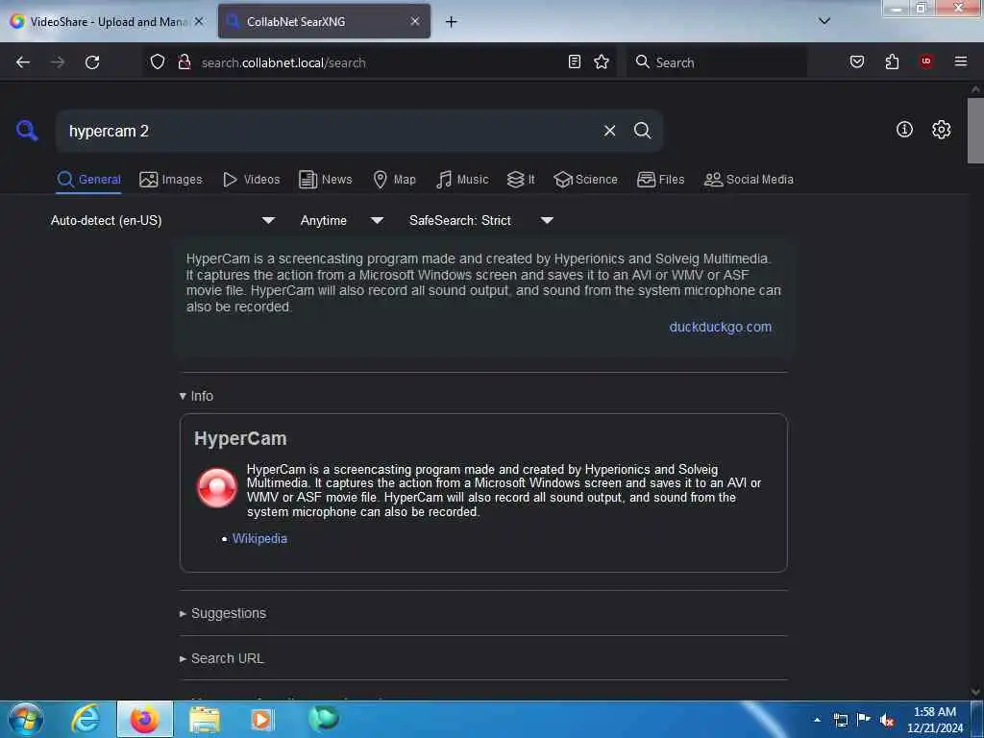Clear the search query with X icon
This screenshot has height=738, width=984.
click(x=609, y=131)
